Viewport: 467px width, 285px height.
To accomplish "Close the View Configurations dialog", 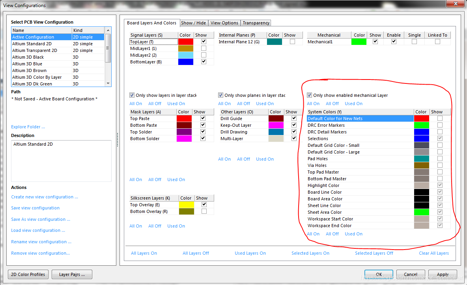I will (x=456, y=4).
